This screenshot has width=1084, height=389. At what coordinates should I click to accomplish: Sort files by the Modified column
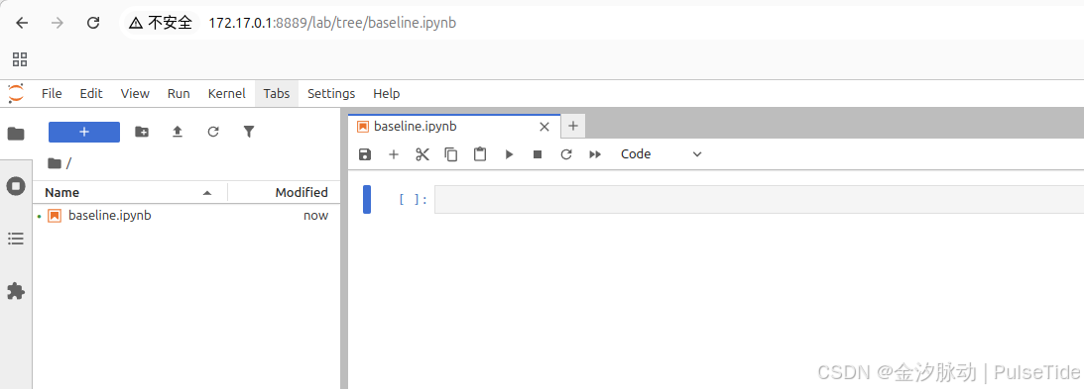(x=284, y=192)
